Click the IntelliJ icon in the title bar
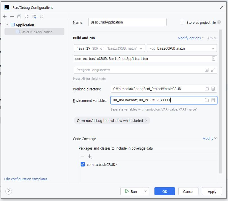Screen dimensions: 229x202 pyautogui.click(x=7, y=7)
